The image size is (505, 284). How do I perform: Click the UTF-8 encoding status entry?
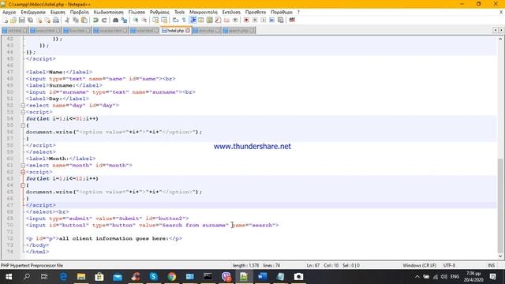[x=449, y=265]
